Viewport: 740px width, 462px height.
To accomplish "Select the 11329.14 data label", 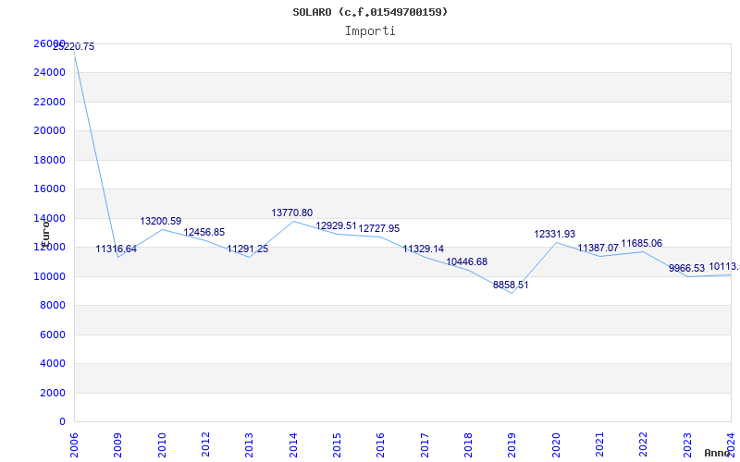I will tap(424, 249).
